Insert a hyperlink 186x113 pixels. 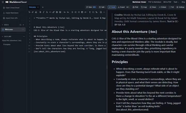pos(53,12)
